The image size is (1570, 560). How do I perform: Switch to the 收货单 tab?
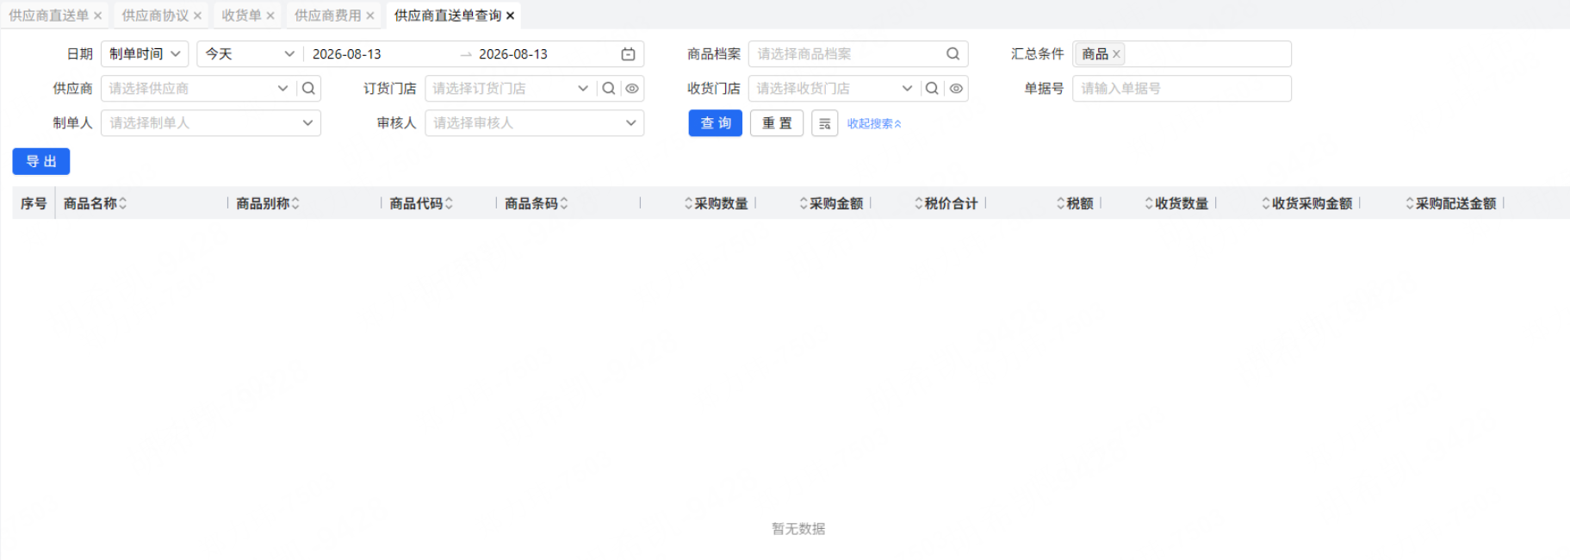[241, 16]
